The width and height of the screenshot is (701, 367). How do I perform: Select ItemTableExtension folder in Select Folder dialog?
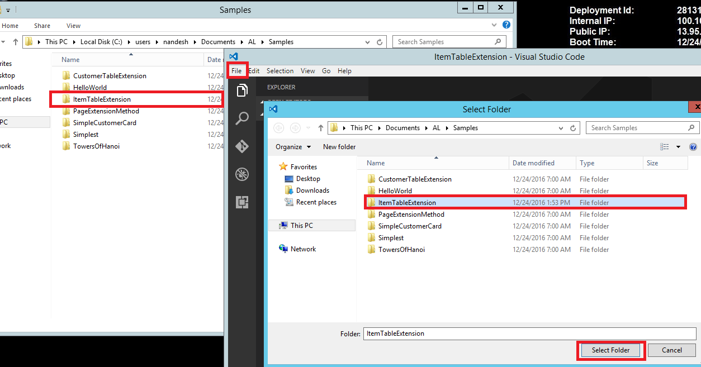(407, 203)
